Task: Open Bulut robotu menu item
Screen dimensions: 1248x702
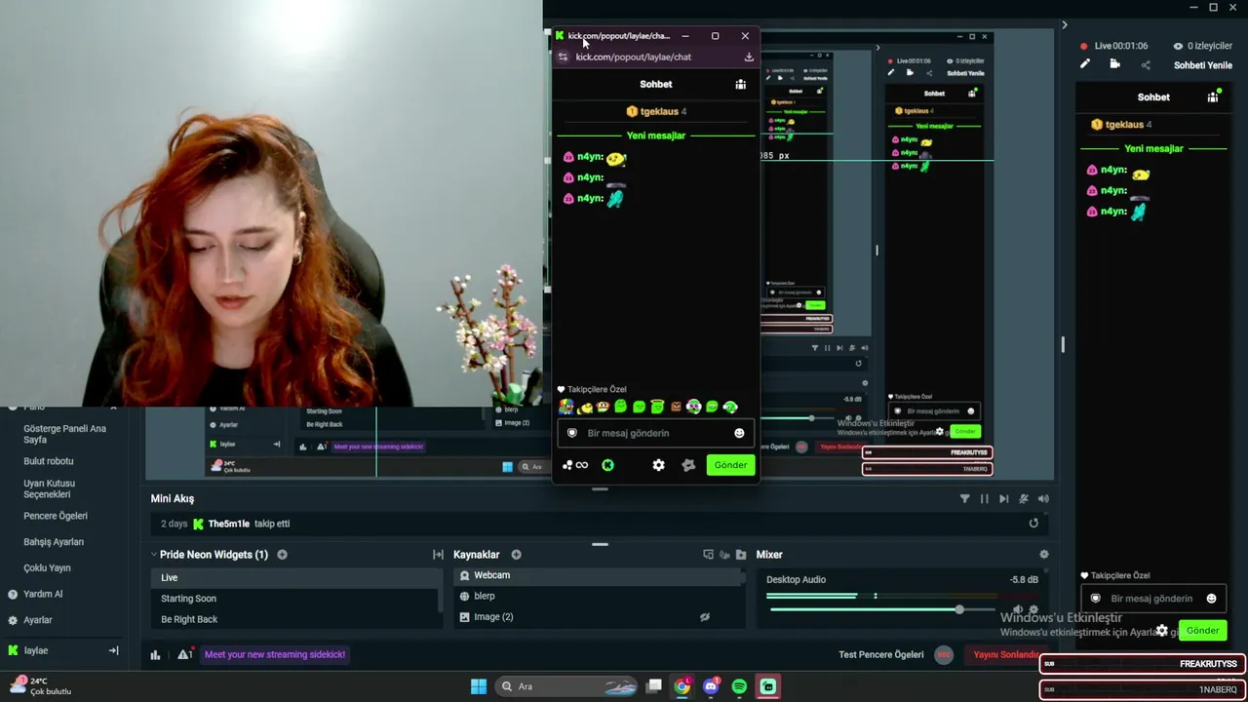Action: coord(49,461)
